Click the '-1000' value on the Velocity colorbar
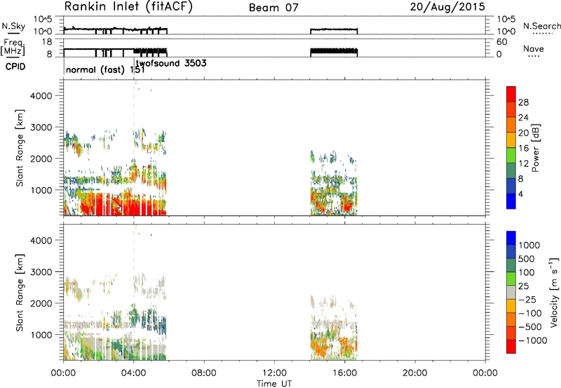The height and width of the screenshot is (388, 561). [532, 340]
